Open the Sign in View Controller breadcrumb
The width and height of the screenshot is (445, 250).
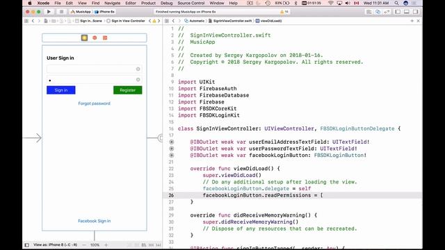(x=126, y=21)
